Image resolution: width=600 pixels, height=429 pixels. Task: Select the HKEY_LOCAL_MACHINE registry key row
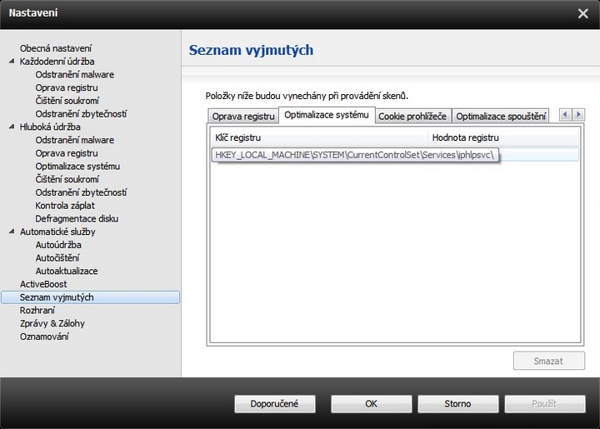click(356, 155)
